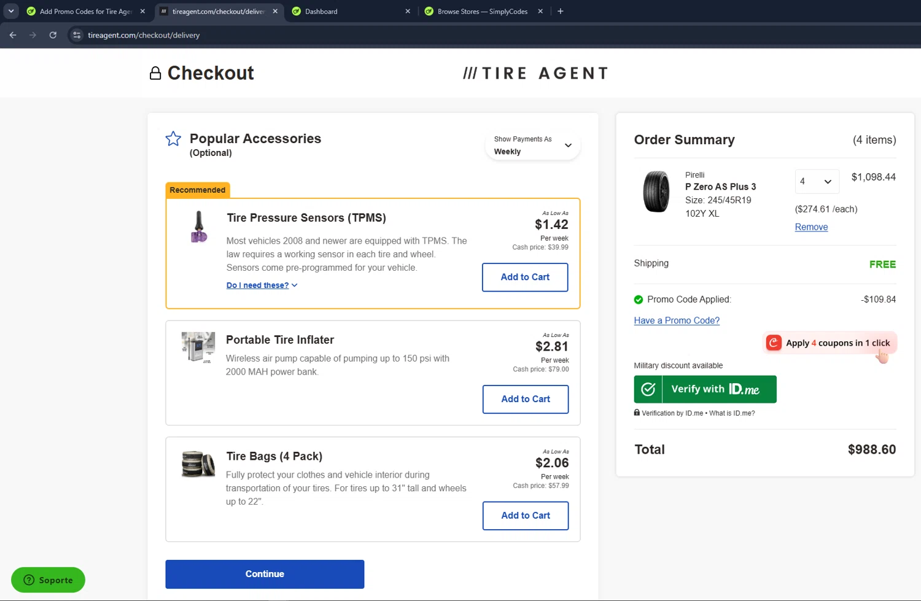Click the '$1.42' weekly TPMS price
This screenshot has width=921, height=601.
[551, 225]
